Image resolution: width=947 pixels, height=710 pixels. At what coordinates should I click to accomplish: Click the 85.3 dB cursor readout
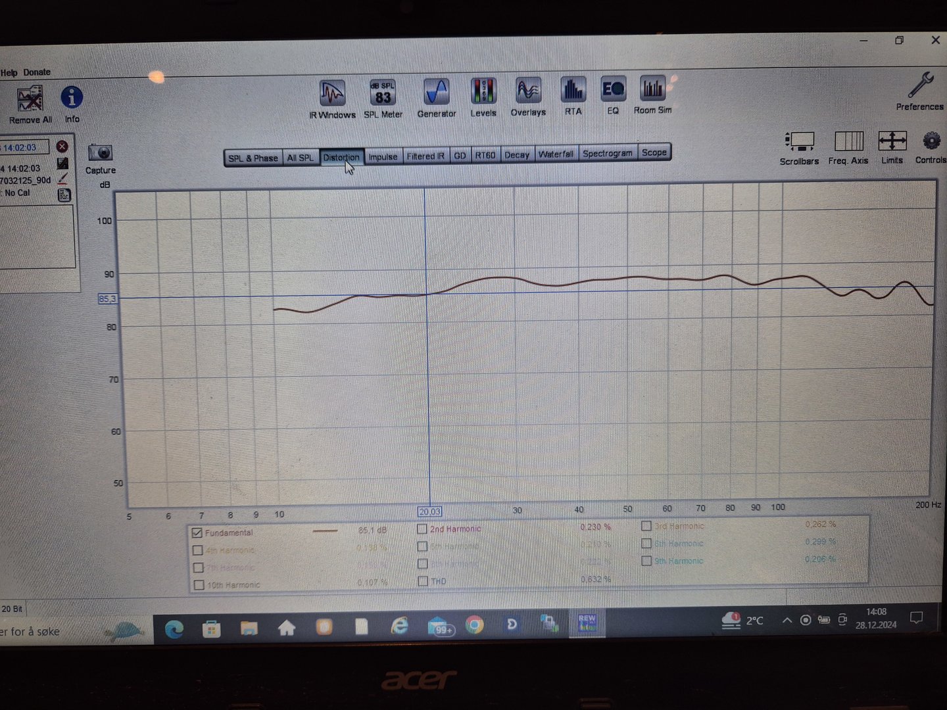[107, 299]
